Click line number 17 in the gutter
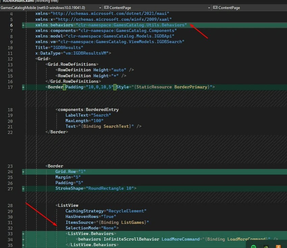The image size is (287, 248). (10, 87)
